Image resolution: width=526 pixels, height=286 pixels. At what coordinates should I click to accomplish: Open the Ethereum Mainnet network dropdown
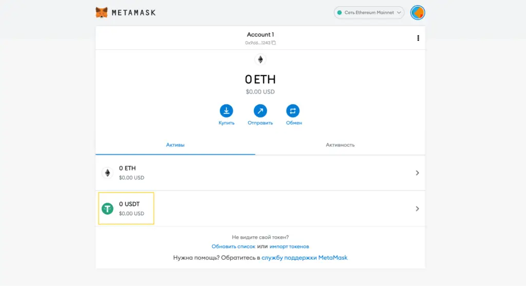369,12
